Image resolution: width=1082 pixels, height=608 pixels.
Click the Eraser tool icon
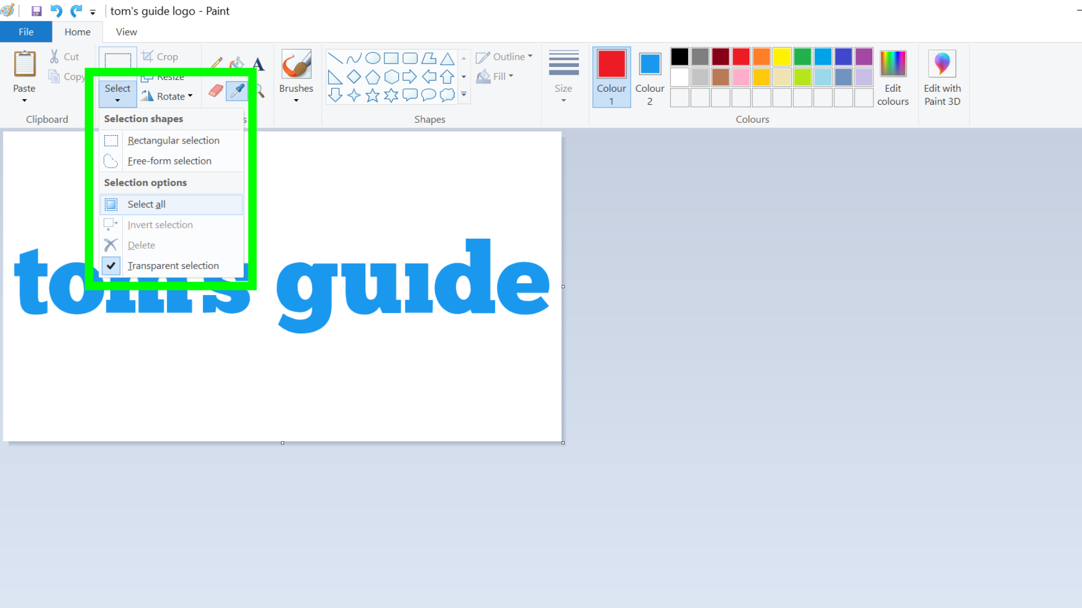tap(215, 90)
